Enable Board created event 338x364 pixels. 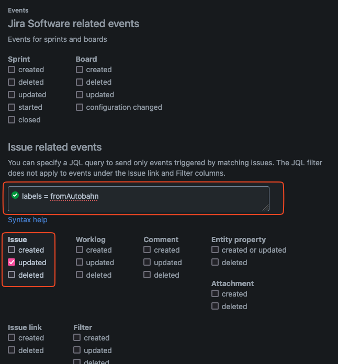point(80,70)
